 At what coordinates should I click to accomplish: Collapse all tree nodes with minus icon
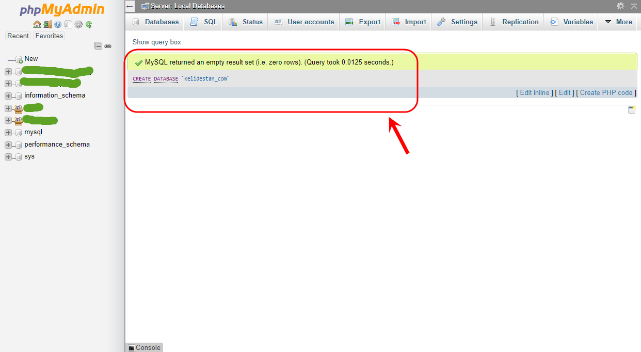(98, 46)
